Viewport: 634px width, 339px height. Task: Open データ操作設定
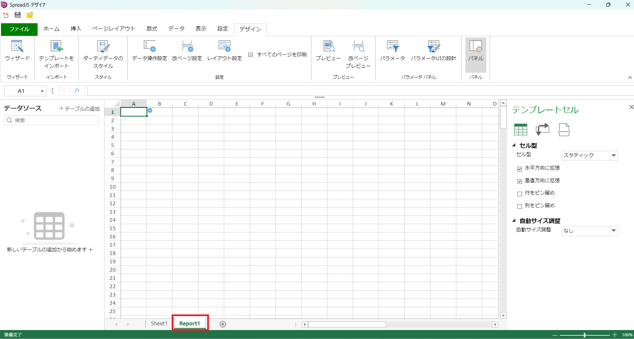[x=150, y=51]
